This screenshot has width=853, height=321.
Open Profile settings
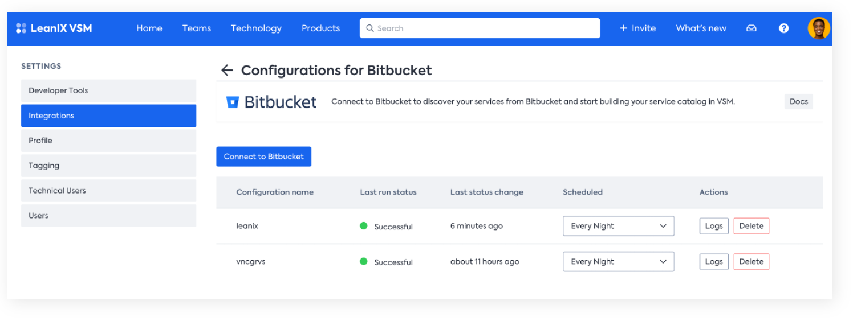click(108, 141)
